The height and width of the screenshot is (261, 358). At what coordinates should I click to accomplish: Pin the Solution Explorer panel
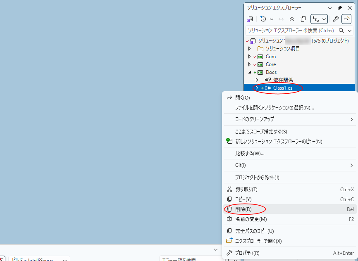click(x=340, y=8)
